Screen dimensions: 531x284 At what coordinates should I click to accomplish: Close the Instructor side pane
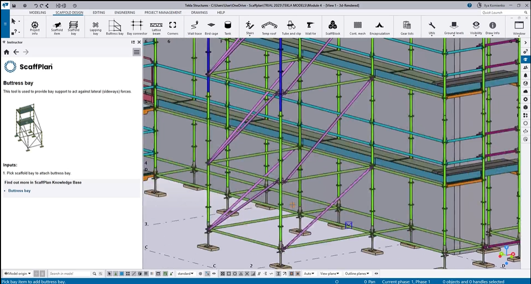click(x=139, y=42)
